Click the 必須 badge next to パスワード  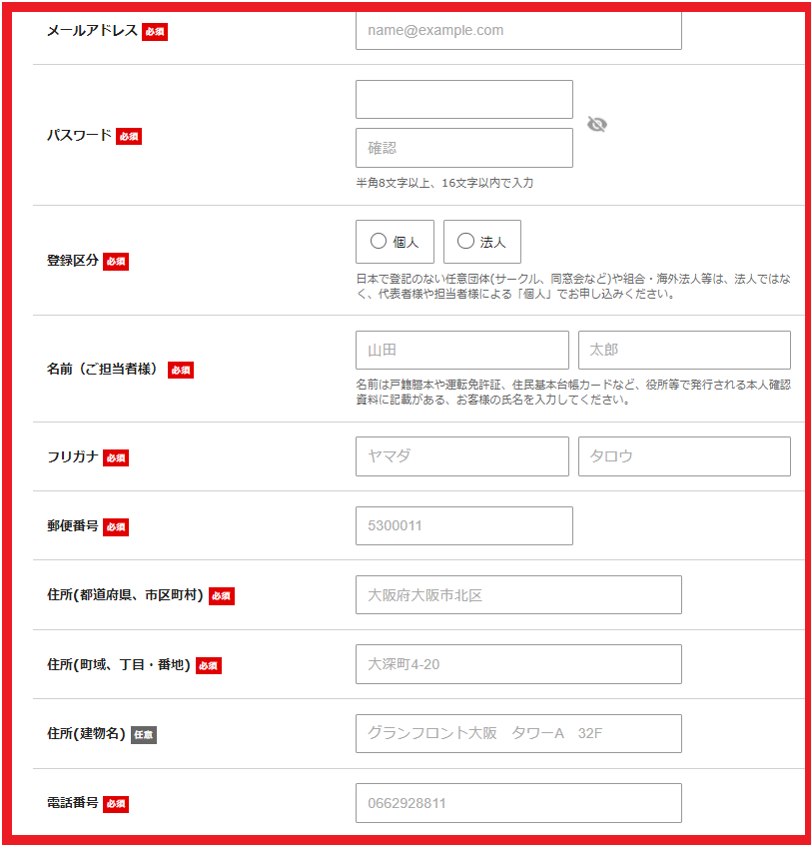click(x=129, y=136)
